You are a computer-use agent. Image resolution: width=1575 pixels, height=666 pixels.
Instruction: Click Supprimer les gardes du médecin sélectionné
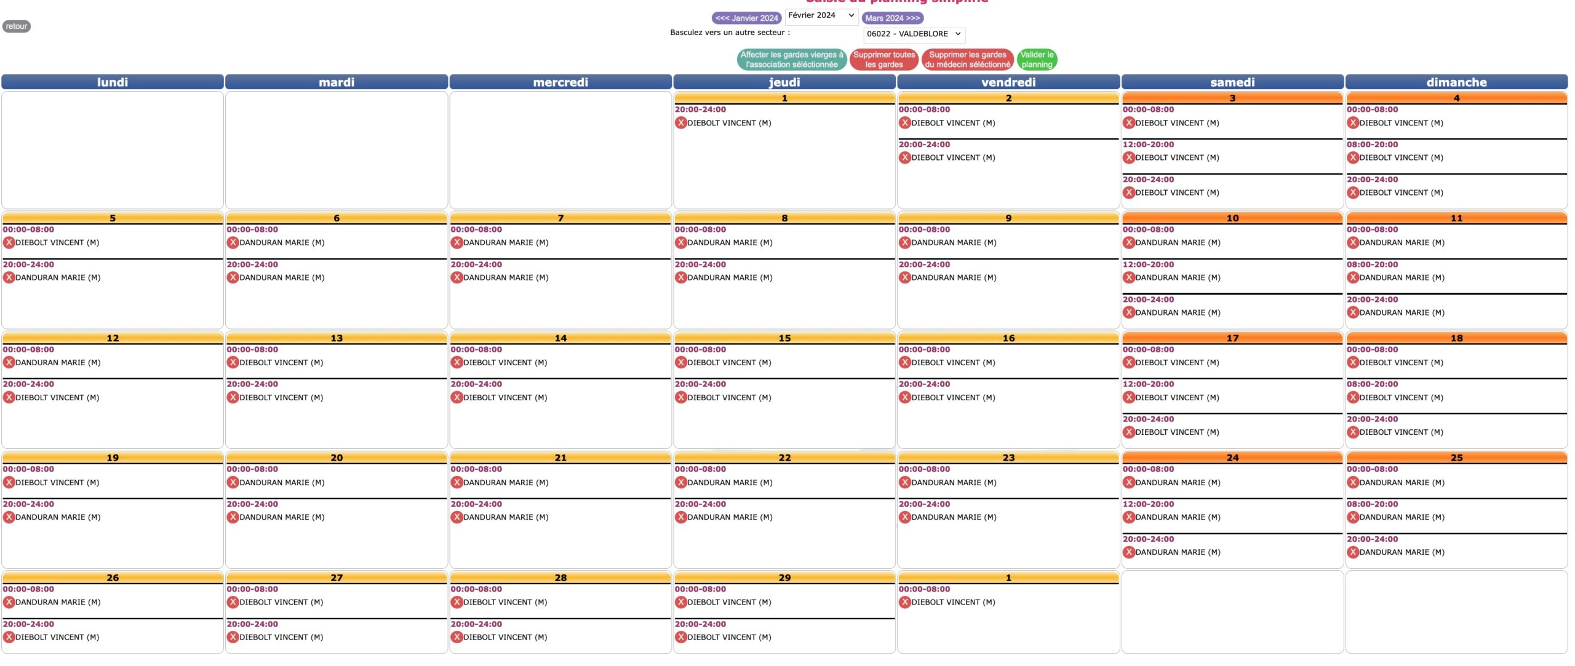click(967, 60)
